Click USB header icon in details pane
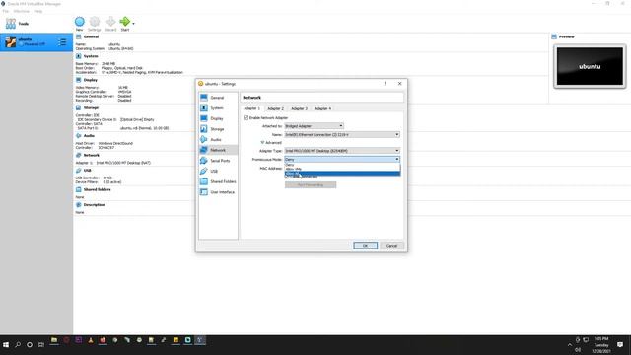 pyautogui.click(x=79, y=171)
